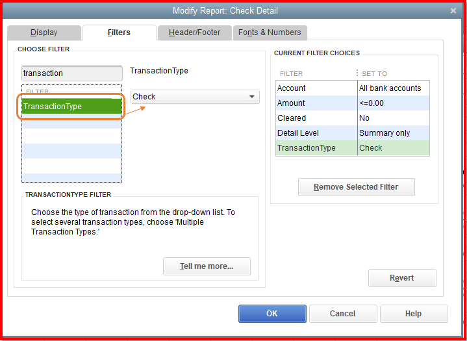
Task: Select TransactionType row in current filter choices
Action: point(353,147)
